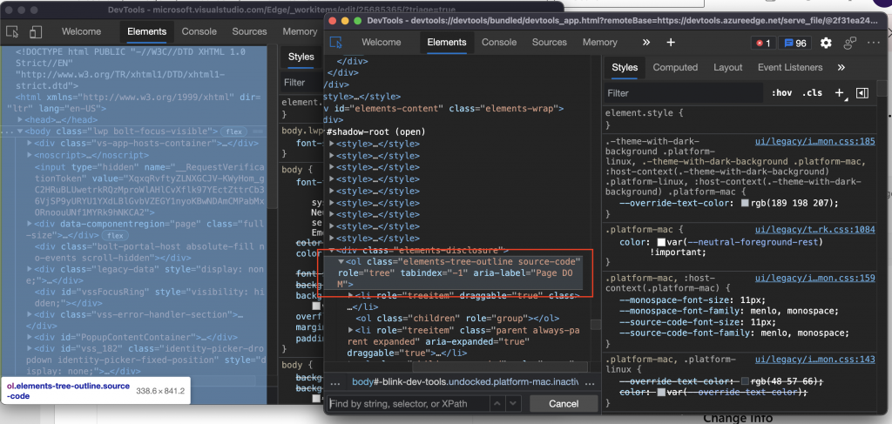Open the blue message count badge showing 96
The height and width of the screenshot is (424, 892).
795,44
